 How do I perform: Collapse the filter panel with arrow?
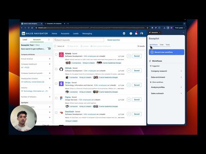[x=49, y=39]
